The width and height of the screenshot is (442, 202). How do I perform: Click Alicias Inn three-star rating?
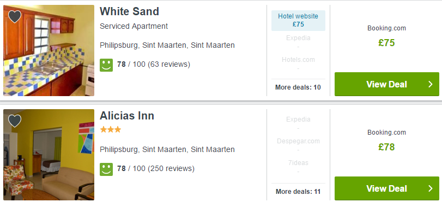(x=111, y=130)
